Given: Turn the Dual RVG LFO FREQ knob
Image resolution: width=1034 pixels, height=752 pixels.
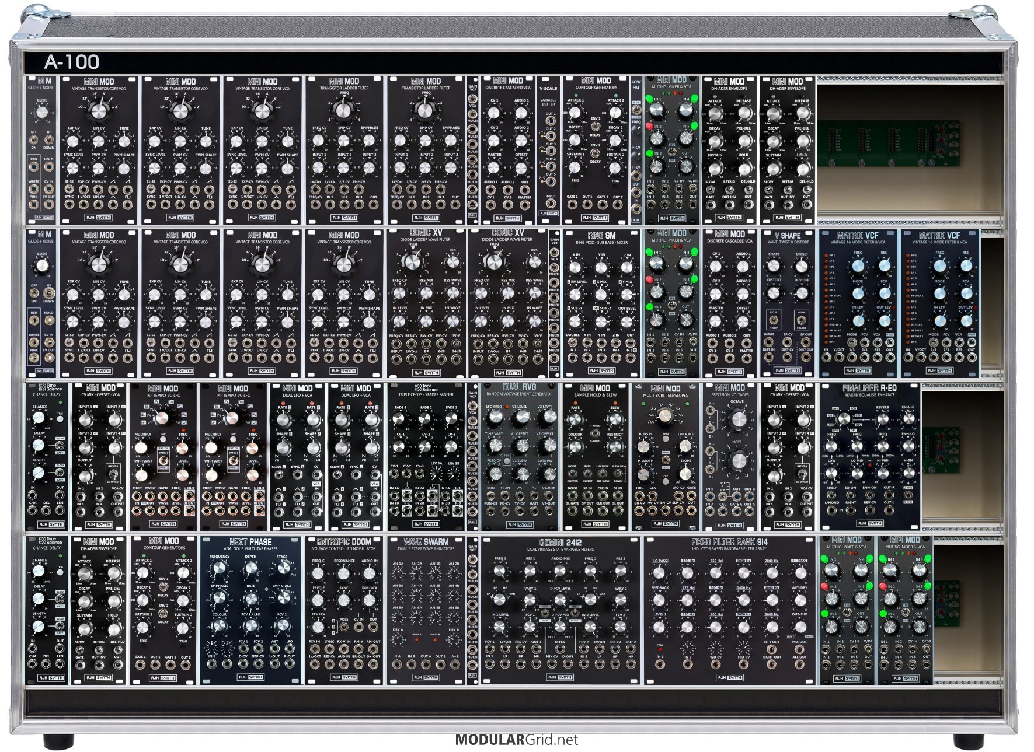Looking at the screenshot, I should coord(495,417).
